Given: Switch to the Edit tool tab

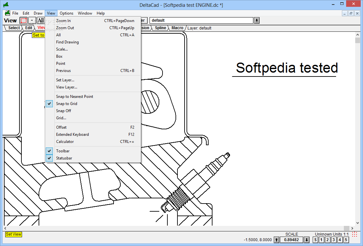Looking at the screenshot, I should coord(29,28).
